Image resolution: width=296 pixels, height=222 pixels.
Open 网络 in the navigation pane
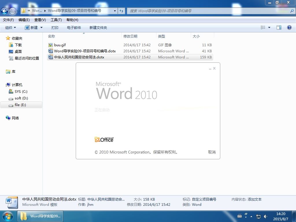coord(15,118)
